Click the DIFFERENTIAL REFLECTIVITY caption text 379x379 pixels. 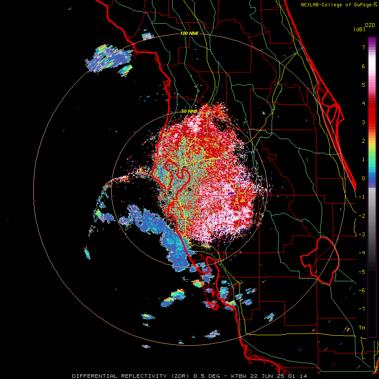(120, 376)
